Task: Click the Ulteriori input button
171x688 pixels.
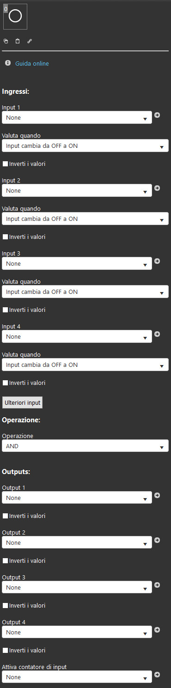Action: click(x=22, y=402)
